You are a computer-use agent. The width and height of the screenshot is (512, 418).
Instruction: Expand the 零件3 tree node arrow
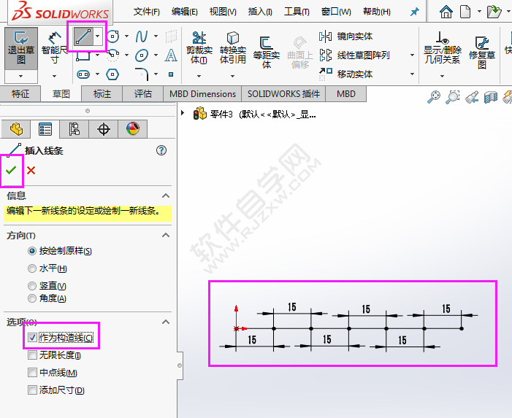click(183, 113)
